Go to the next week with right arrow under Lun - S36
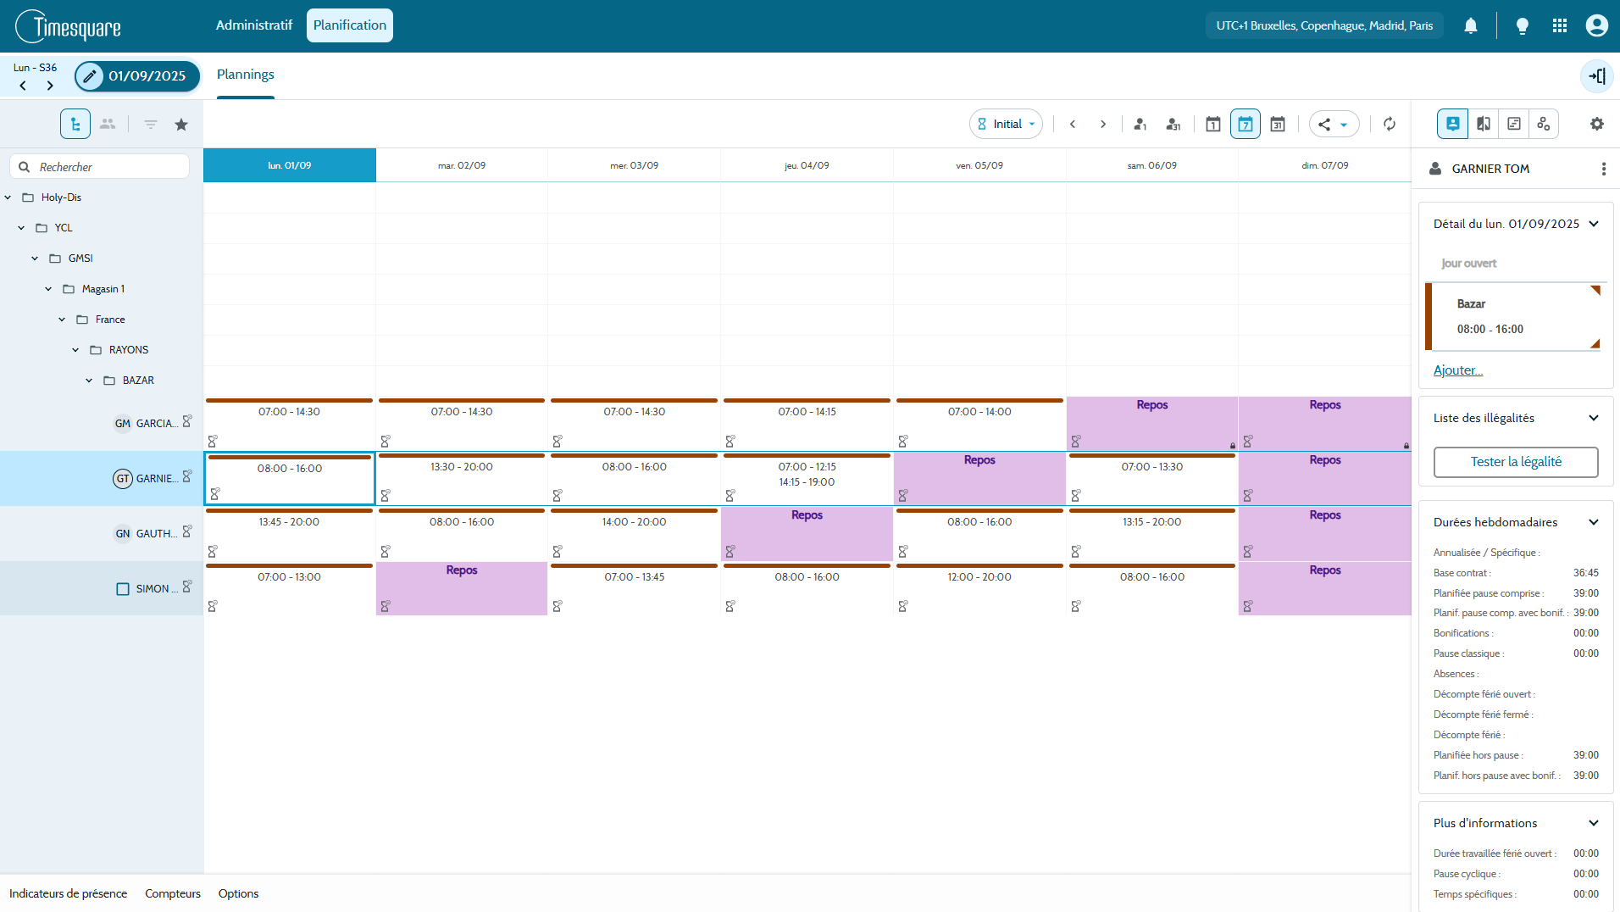 coord(50,86)
